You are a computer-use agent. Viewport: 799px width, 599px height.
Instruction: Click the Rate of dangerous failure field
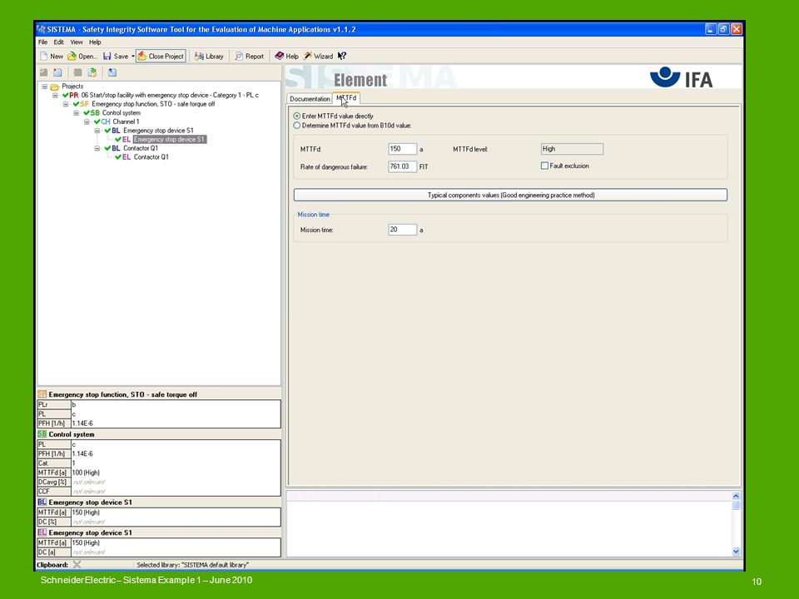point(403,166)
